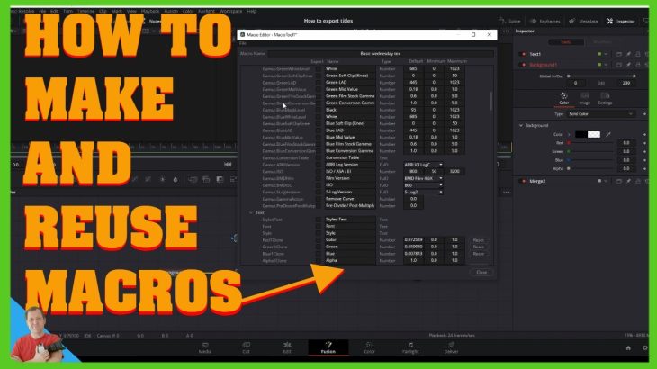Switch to the Deliver page
Screen dimensions: 657x369
451,347
